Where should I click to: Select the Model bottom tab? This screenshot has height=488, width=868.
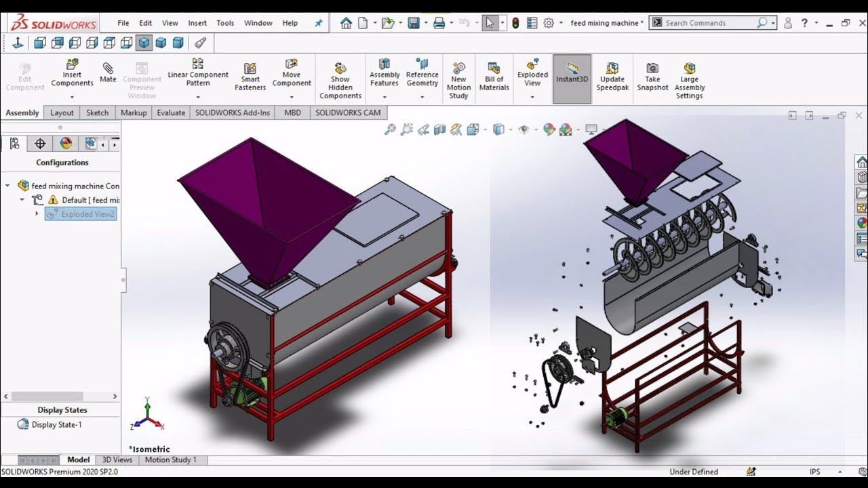(x=78, y=460)
